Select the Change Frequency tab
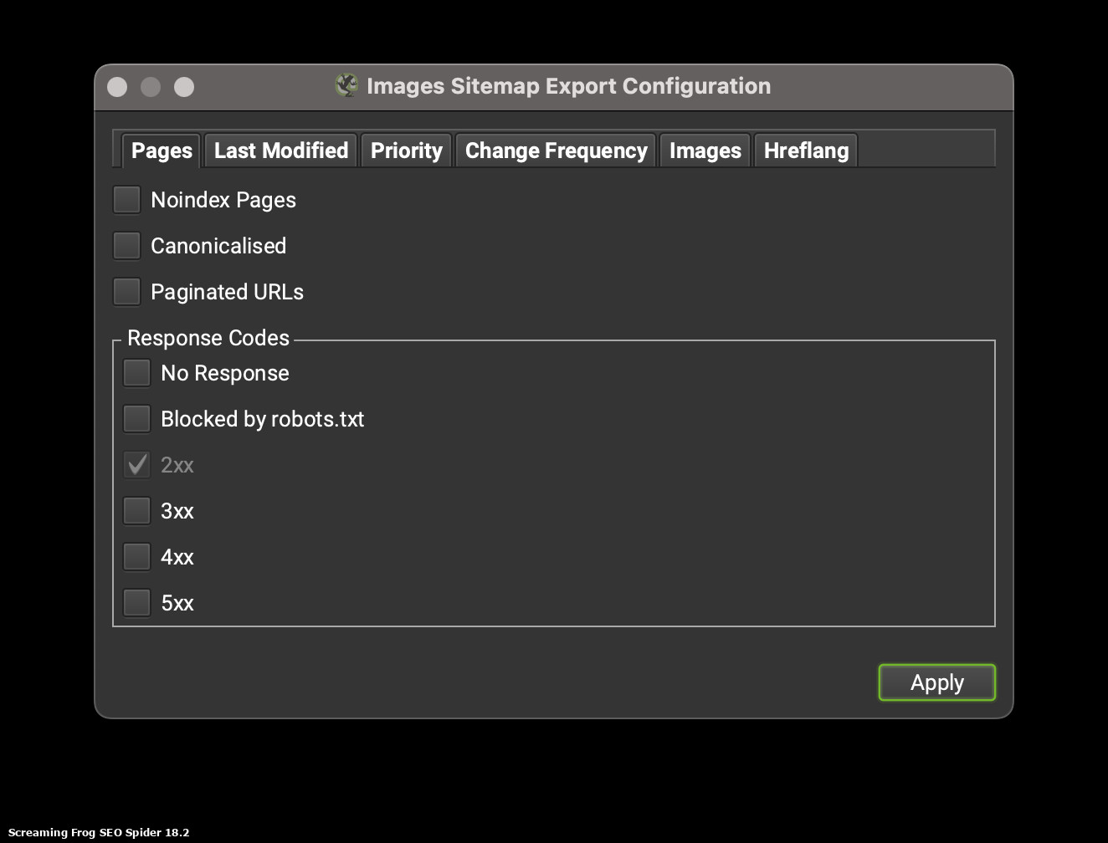 point(556,151)
